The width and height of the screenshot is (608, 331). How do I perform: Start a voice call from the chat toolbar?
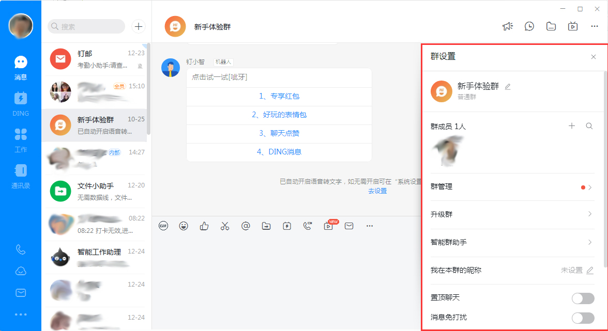pos(308,226)
